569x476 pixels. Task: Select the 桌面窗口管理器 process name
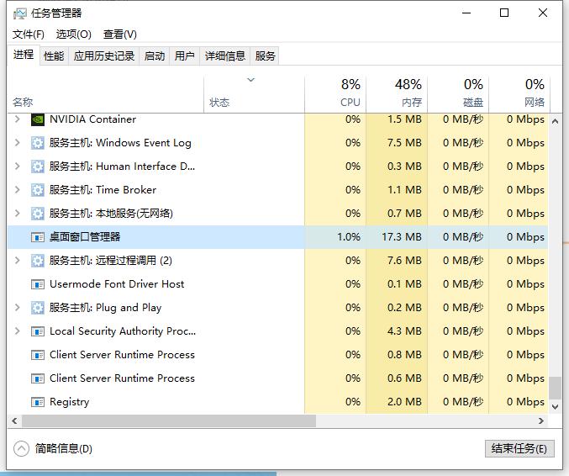85,237
